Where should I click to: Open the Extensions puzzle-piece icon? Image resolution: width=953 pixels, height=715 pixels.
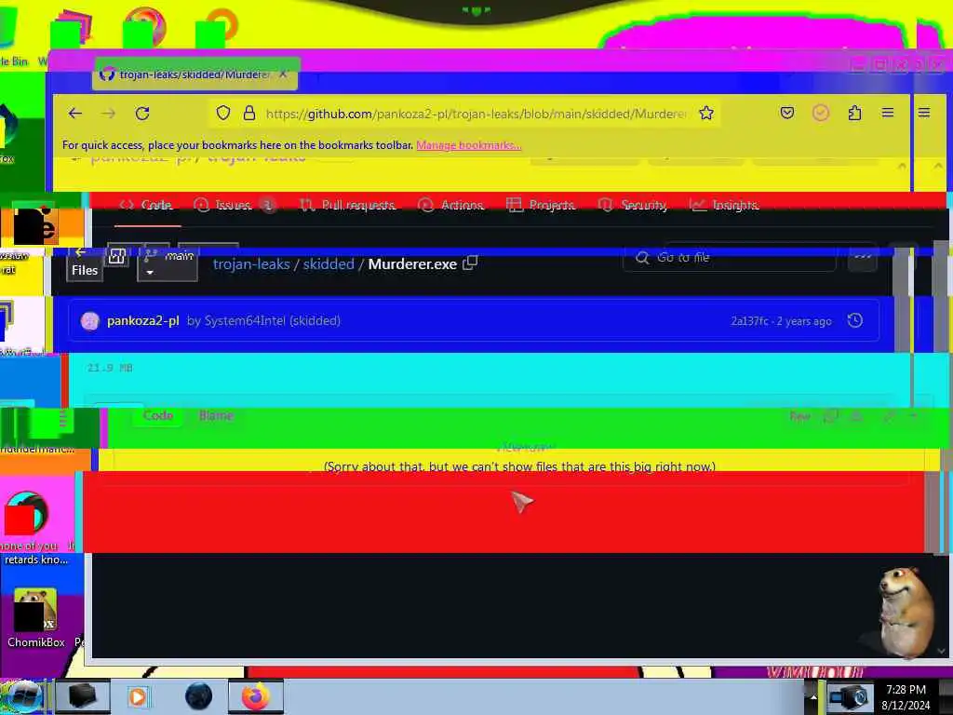854,113
